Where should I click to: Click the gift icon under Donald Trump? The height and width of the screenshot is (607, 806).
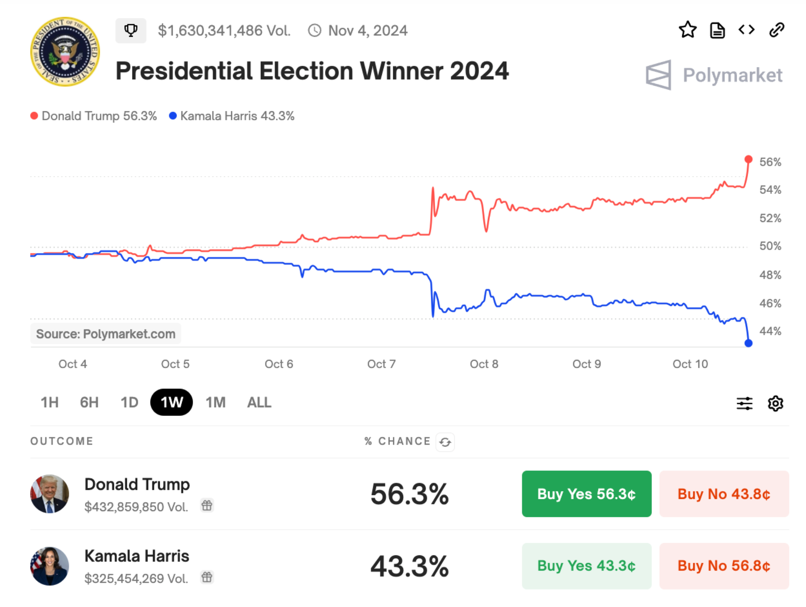[x=207, y=506]
